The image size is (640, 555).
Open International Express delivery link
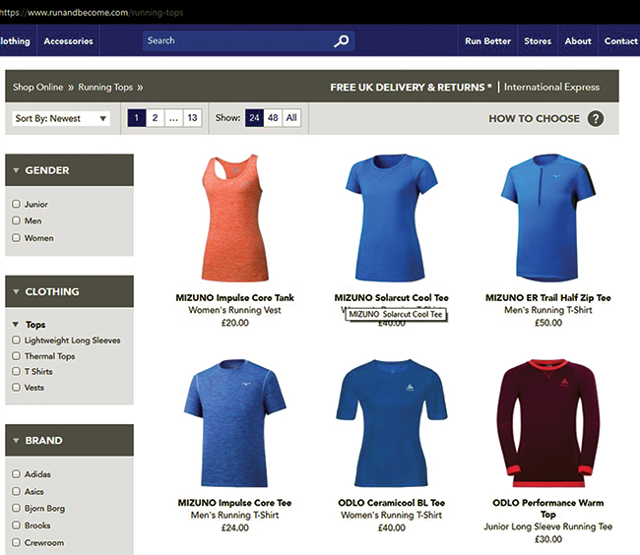(x=551, y=87)
